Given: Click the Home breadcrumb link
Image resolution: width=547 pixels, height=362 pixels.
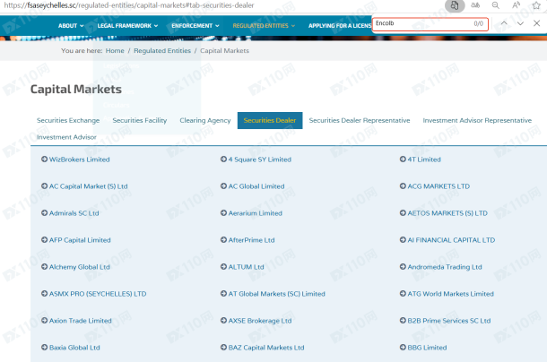Looking at the screenshot, I should point(115,50).
